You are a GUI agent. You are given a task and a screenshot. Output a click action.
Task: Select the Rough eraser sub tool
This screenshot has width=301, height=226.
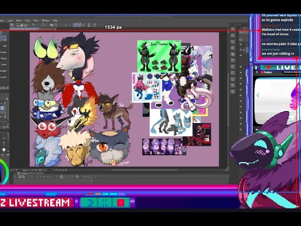coord(4,58)
